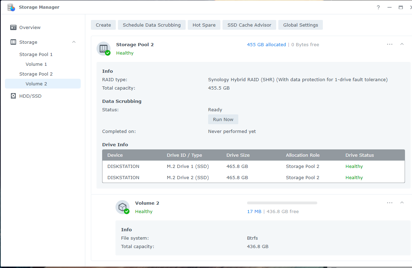Collapse the Storage tree section
Viewport: 412px width, 268px height.
pos(74,42)
